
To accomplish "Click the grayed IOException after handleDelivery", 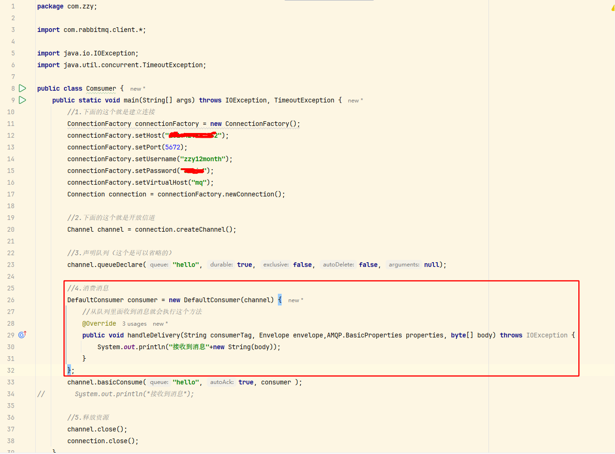I will (x=547, y=335).
